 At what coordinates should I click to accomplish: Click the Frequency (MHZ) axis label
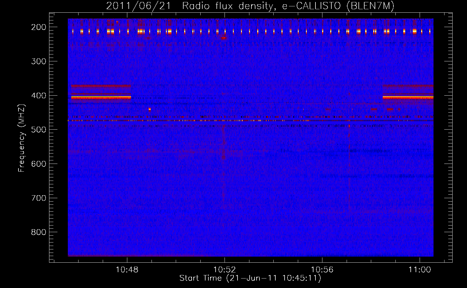click(x=22, y=138)
